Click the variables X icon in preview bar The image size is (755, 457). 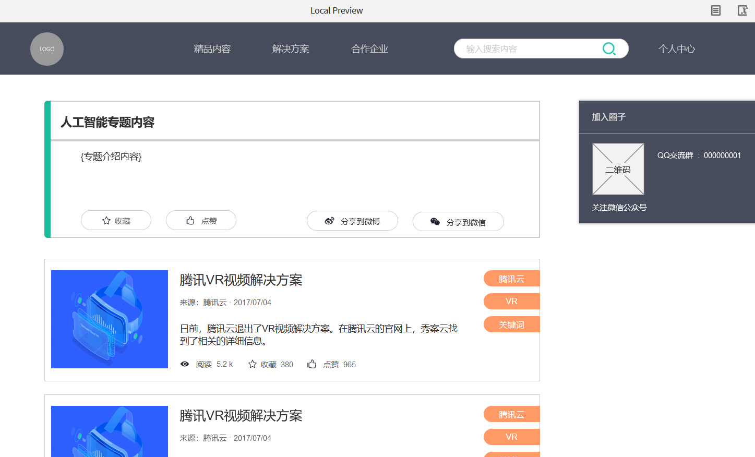point(742,10)
